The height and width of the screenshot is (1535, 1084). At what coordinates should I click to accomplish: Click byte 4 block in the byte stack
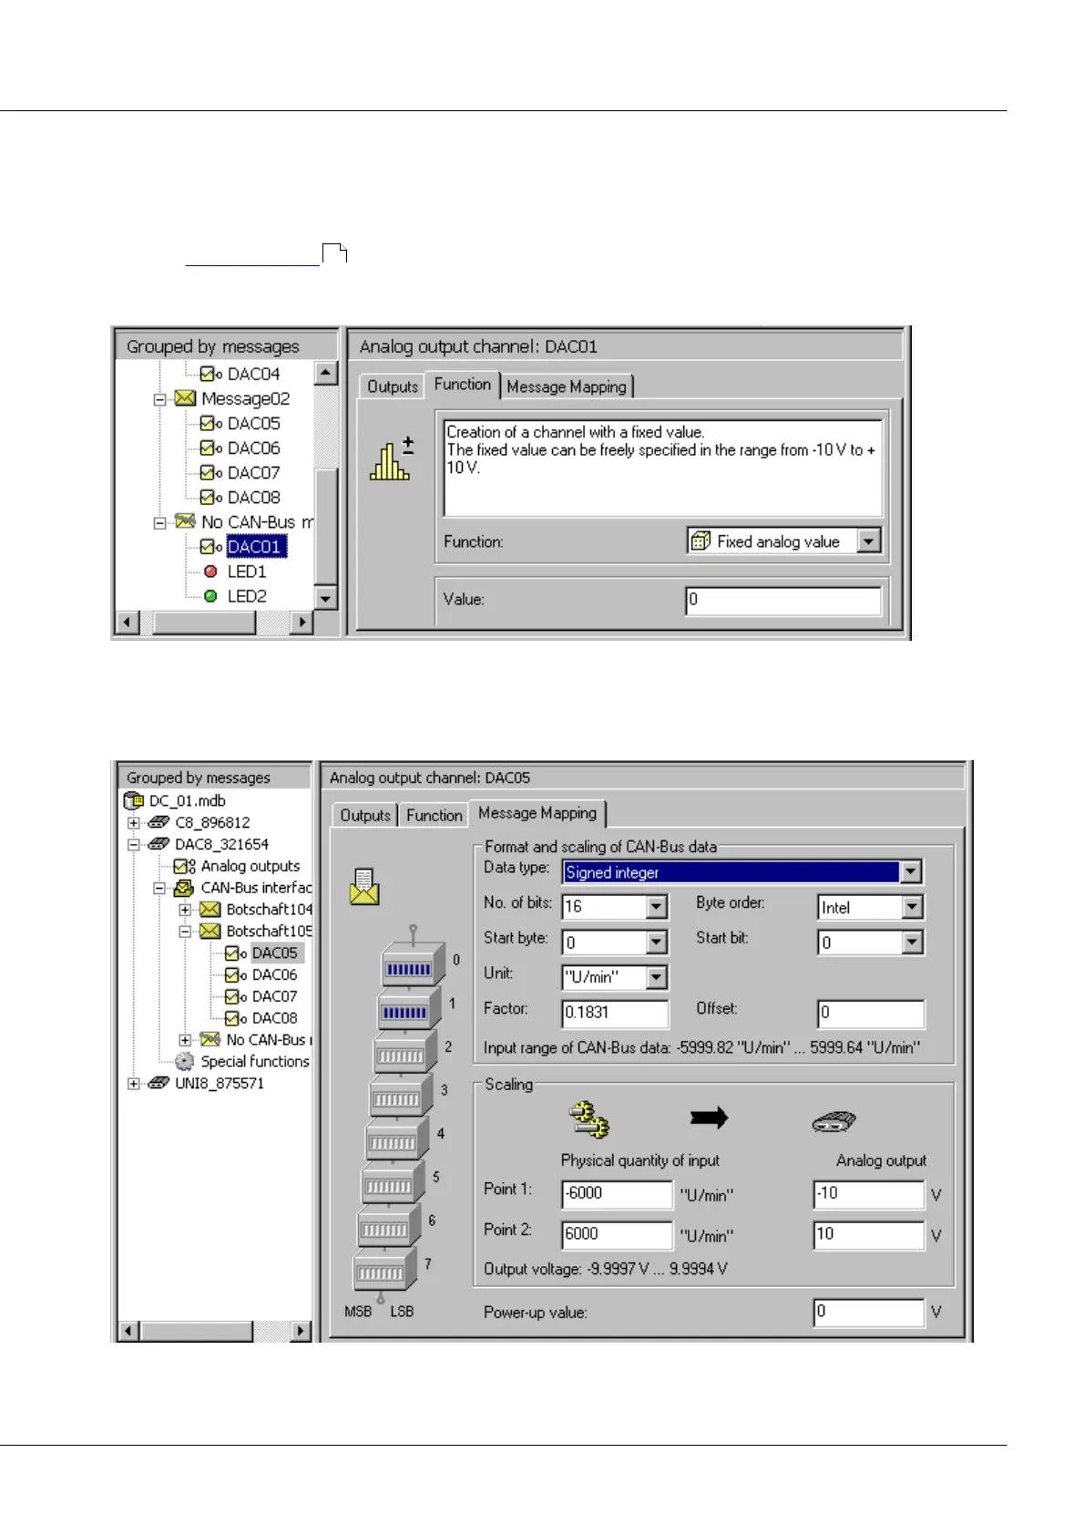pos(396,1139)
